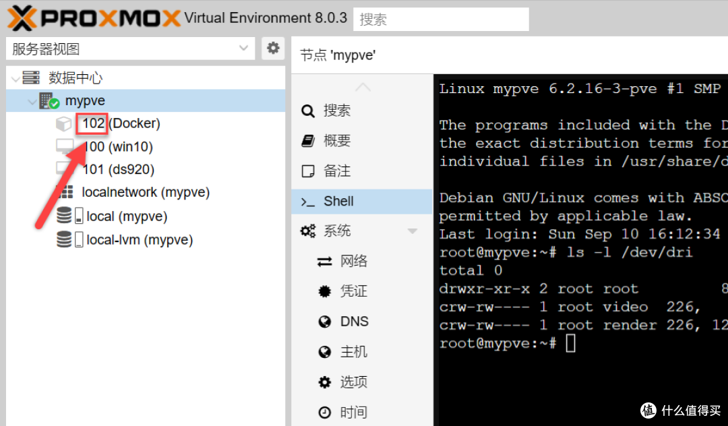Open the Shell menu item
Viewport: 728px width, 426px height.
click(338, 201)
